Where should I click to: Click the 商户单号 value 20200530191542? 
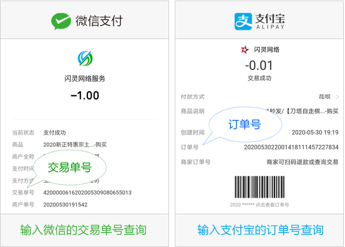point(66,205)
